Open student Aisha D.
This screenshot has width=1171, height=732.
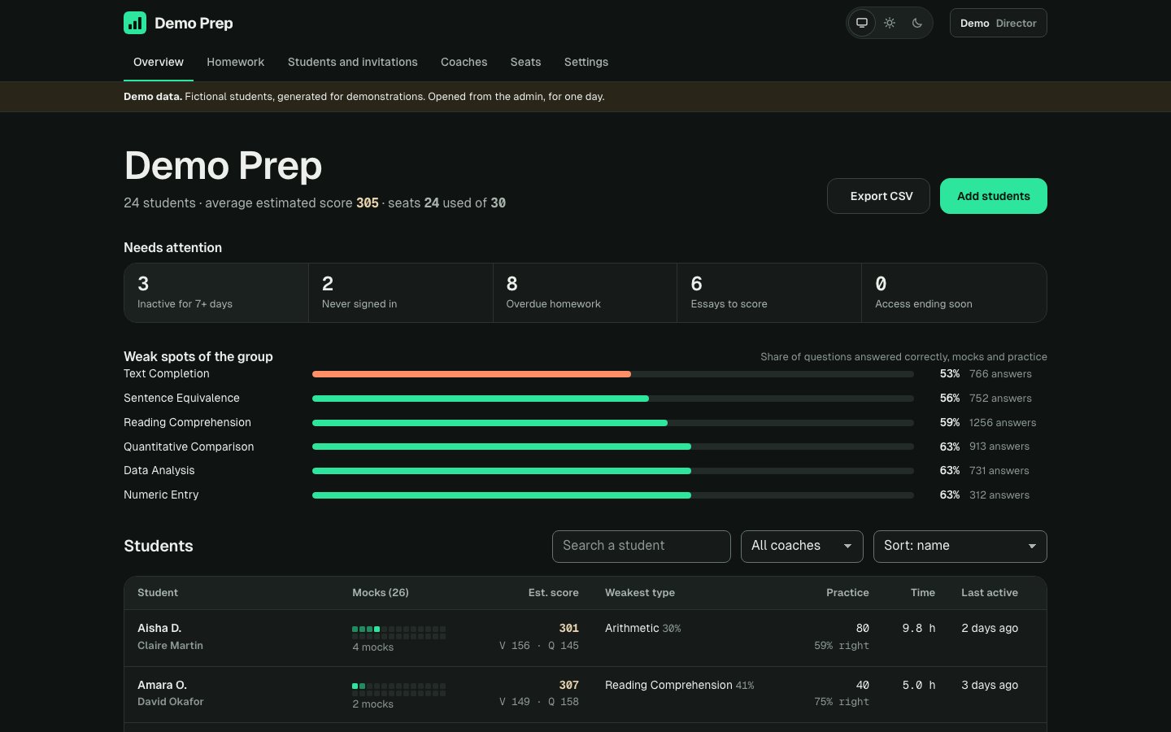(x=159, y=628)
